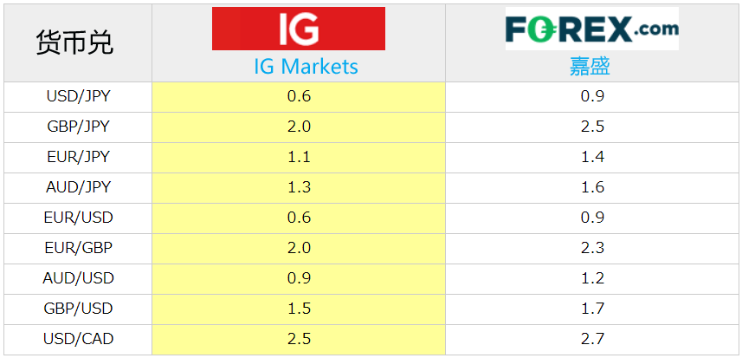
Task: Select the EUR/GBP row label
Action: pos(78,248)
